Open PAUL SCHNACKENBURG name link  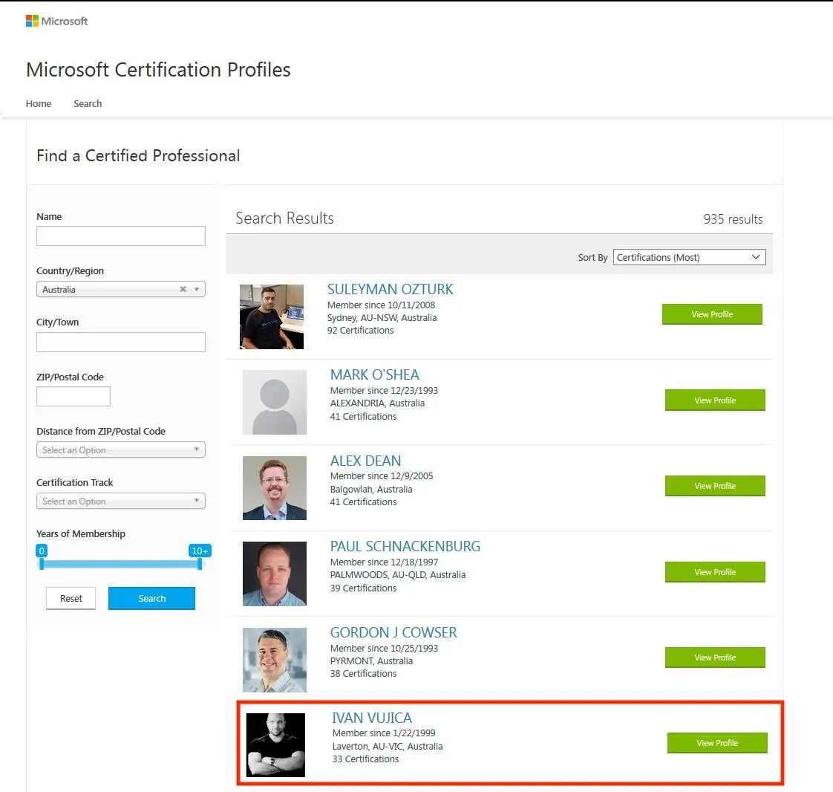[x=405, y=546]
